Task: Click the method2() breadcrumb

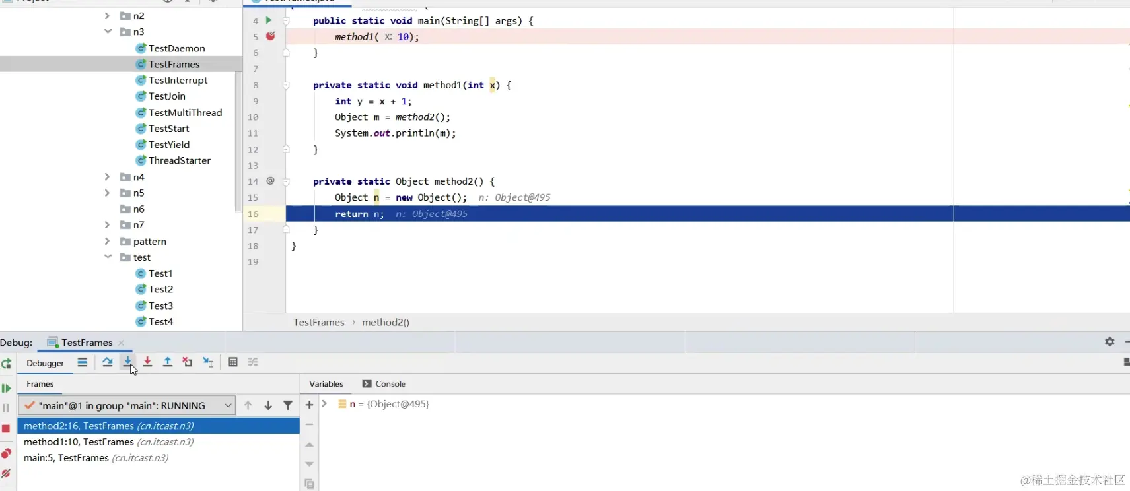Action: coord(386,322)
